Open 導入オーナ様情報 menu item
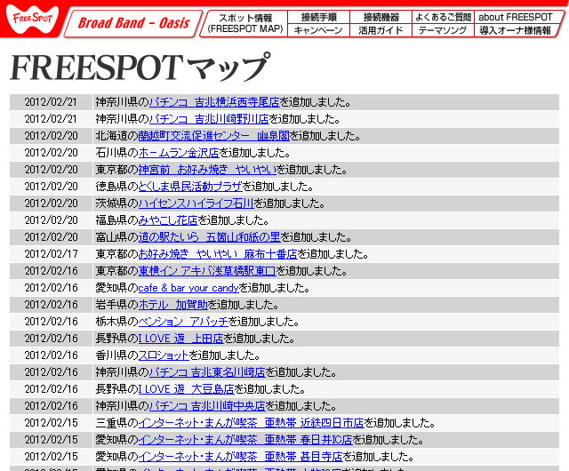 point(516,30)
